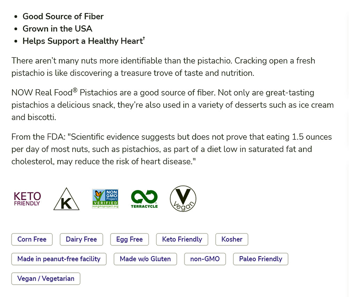Click the Made w/o Gluten tag
This screenshot has width=349, height=297.
[x=145, y=259]
